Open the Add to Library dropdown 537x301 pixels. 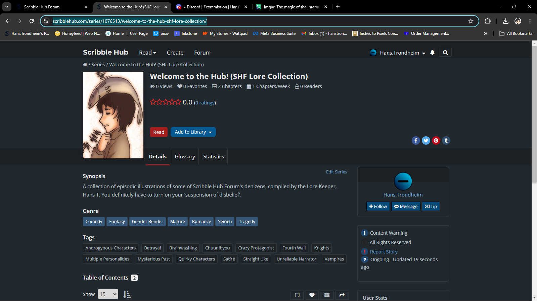193,132
